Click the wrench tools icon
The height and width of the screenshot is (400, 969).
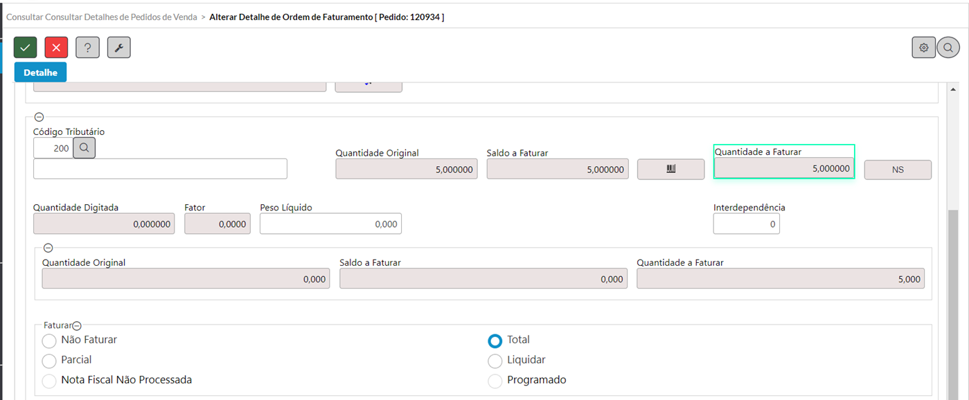(x=118, y=47)
